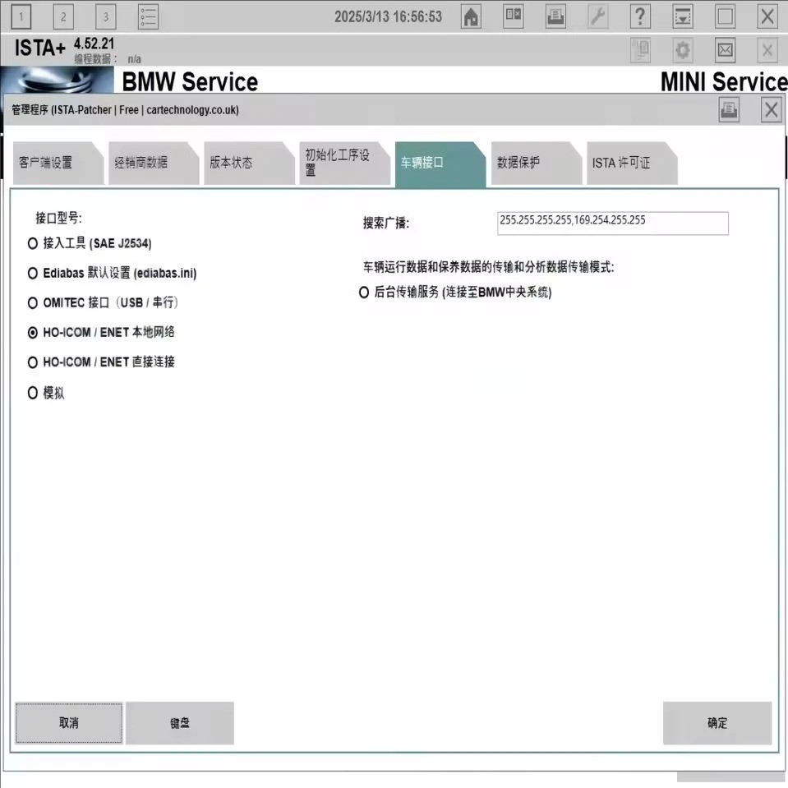
Task: Select the wrench tools icon
Action: [597, 16]
